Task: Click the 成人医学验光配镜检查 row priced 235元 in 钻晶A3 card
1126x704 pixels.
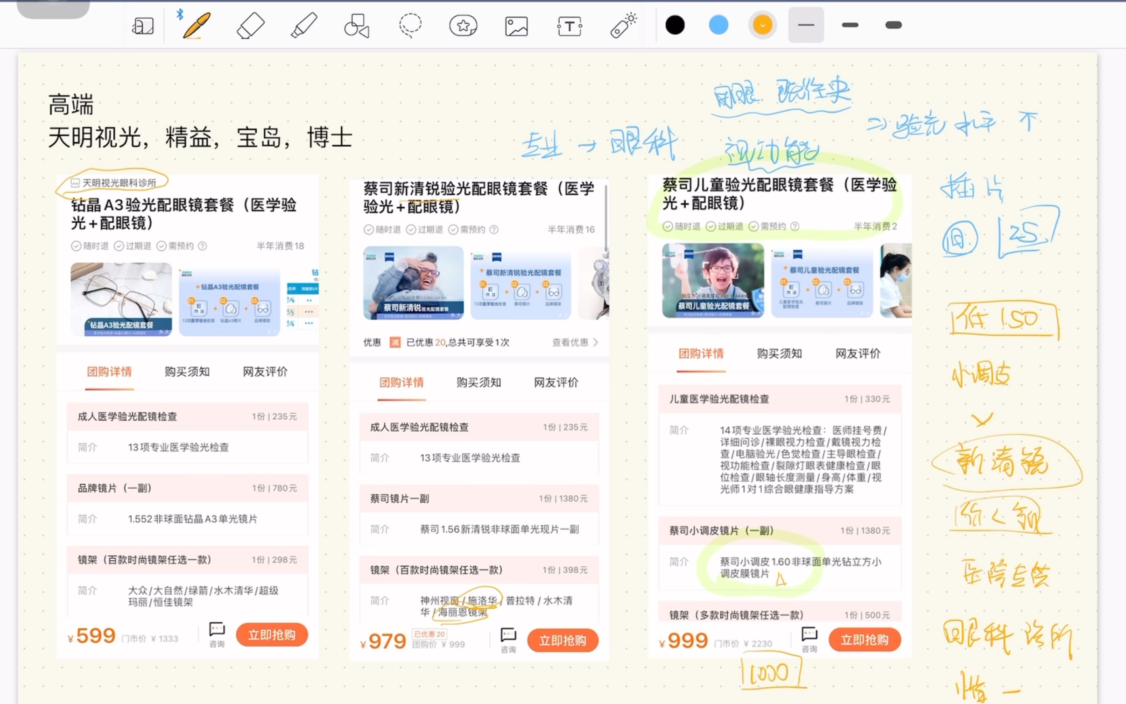Action: 187,417
